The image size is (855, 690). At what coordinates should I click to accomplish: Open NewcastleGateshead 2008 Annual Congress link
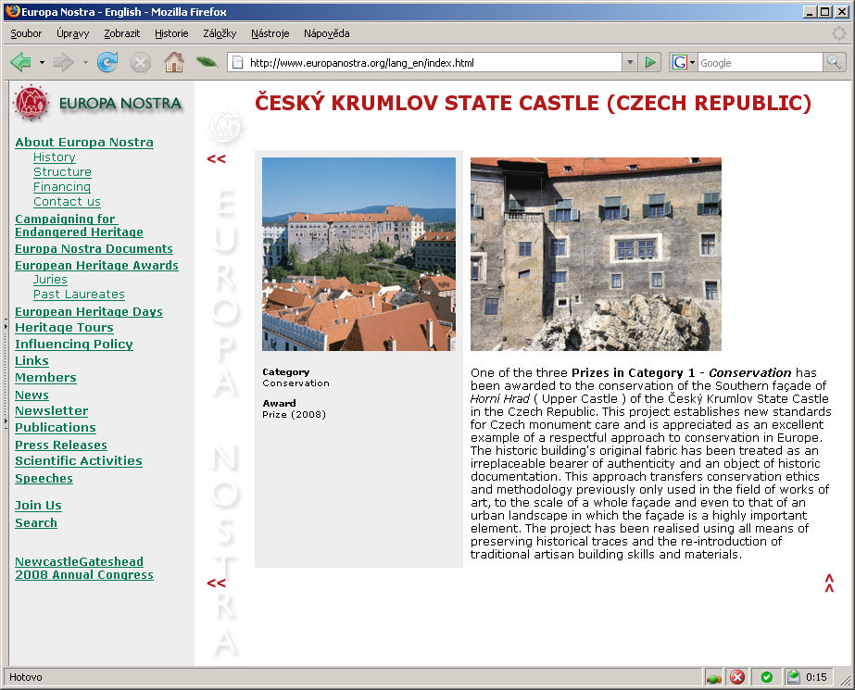(84, 569)
